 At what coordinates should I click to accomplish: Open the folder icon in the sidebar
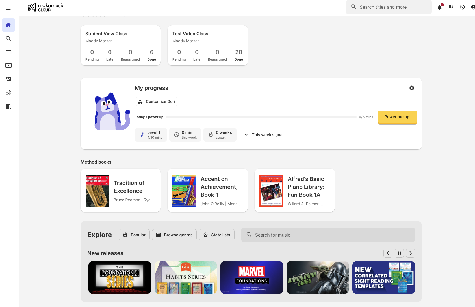[8, 52]
